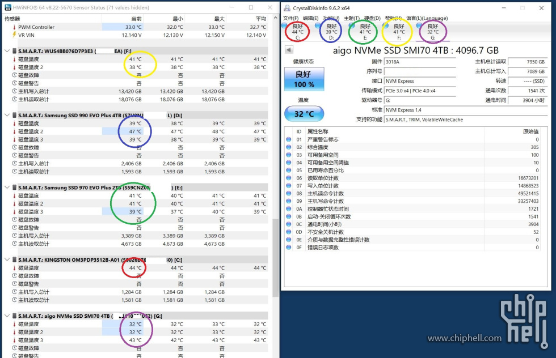556x358 pixels.
Task: Collapse the Samsung SSD 970 EVO Plus 2TB group
Action: pyautogui.click(x=7, y=187)
